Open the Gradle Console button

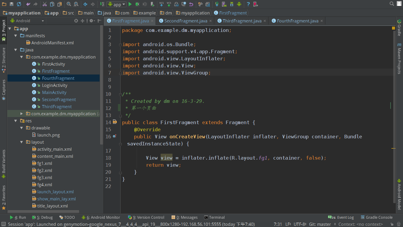(x=376, y=217)
